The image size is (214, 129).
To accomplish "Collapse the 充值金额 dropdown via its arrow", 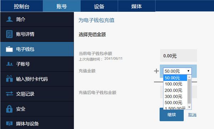I will pos(188,71).
